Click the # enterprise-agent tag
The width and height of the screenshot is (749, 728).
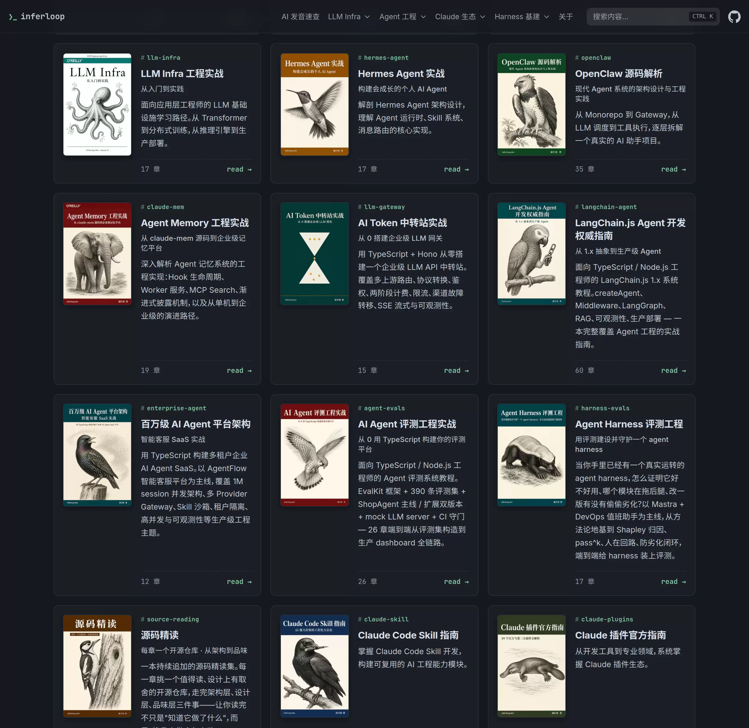pos(173,408)
